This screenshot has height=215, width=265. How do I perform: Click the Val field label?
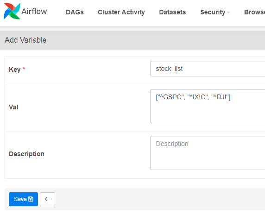[x=13, y=107]
